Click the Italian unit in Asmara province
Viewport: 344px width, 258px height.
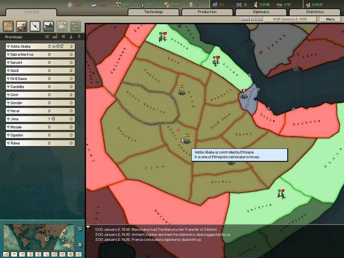pyautogui.click(x=163, y=37)
